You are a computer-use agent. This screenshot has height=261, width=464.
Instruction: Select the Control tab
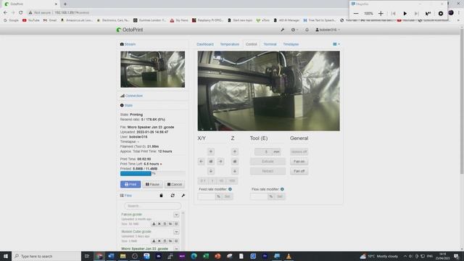252,44
